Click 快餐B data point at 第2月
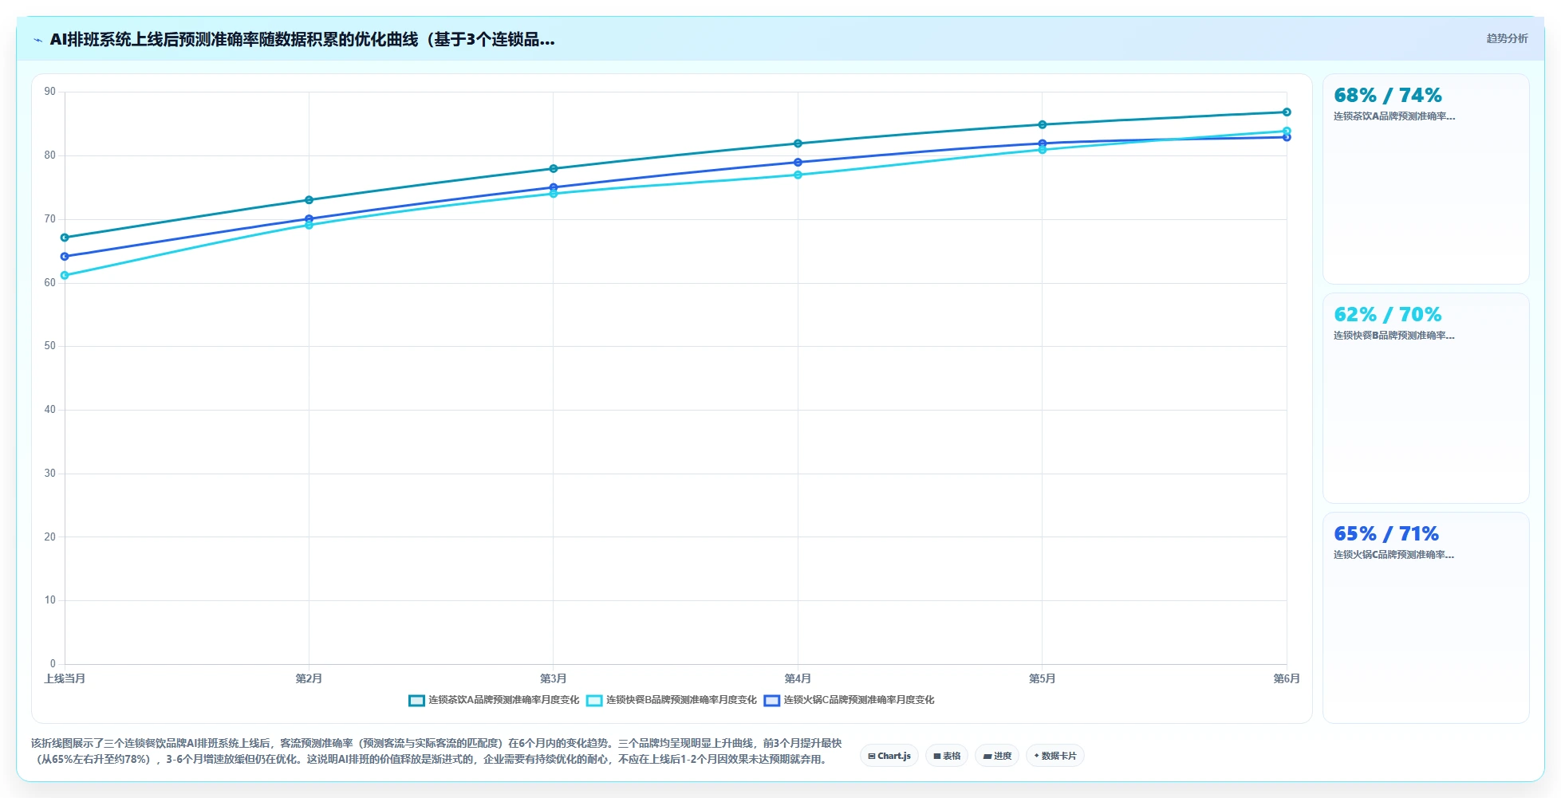Image resolution: width=1561 pixels, height=798 pixels. (x=309, y=225)
